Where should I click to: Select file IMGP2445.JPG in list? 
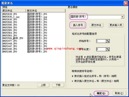pyautogui.click(x=10, y=49)
